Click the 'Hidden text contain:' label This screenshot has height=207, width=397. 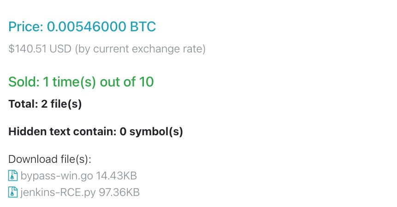pyautogui.click(x=62, y=132)
